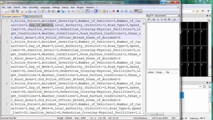Create a new document with New icon

click(5, 11)
